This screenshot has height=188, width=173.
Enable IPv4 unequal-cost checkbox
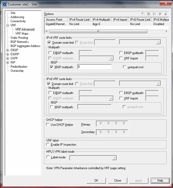pyautogui.click(x=125, y=67)
